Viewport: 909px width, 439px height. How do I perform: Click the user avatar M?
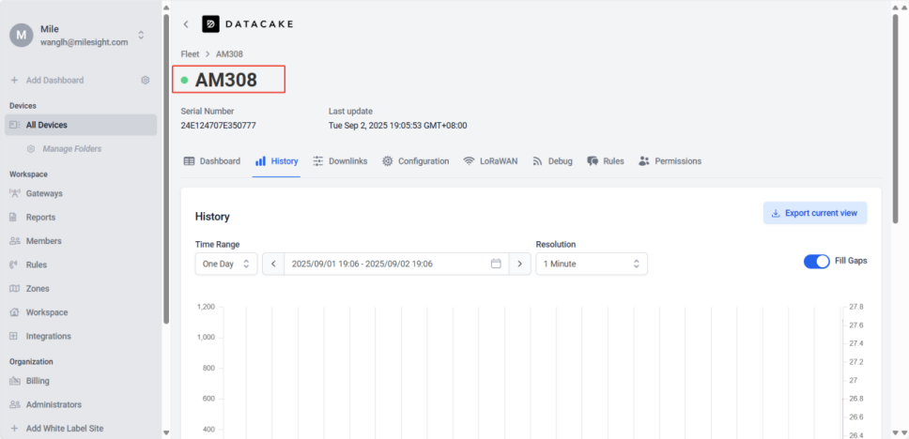pyautogui.click(x=21, y=36)
